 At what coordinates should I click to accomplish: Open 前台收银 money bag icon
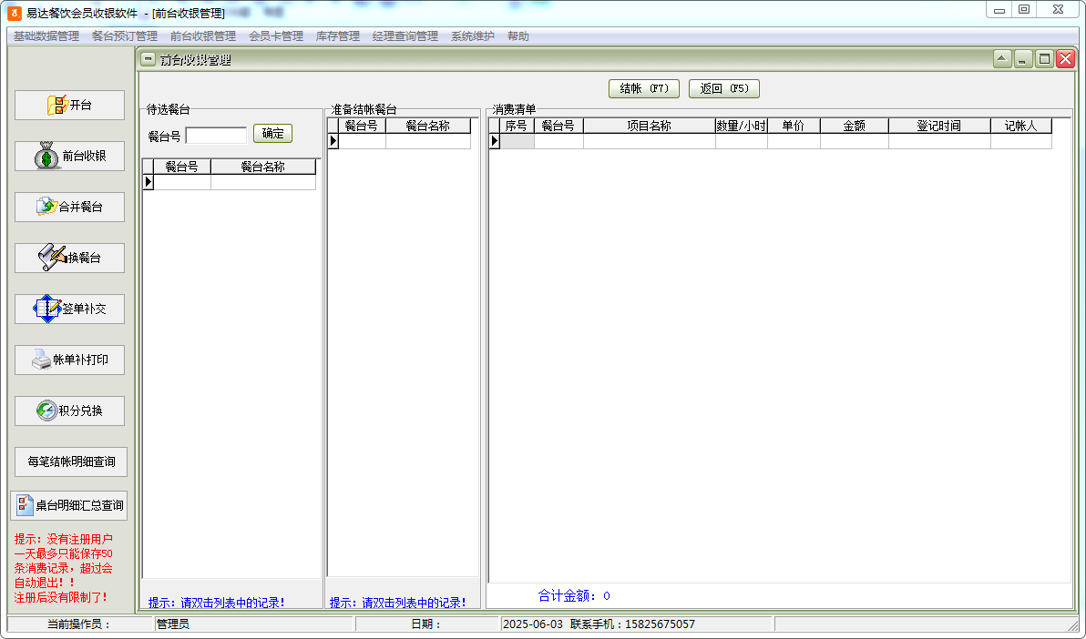pyautogui.click(x=47, y=157)
